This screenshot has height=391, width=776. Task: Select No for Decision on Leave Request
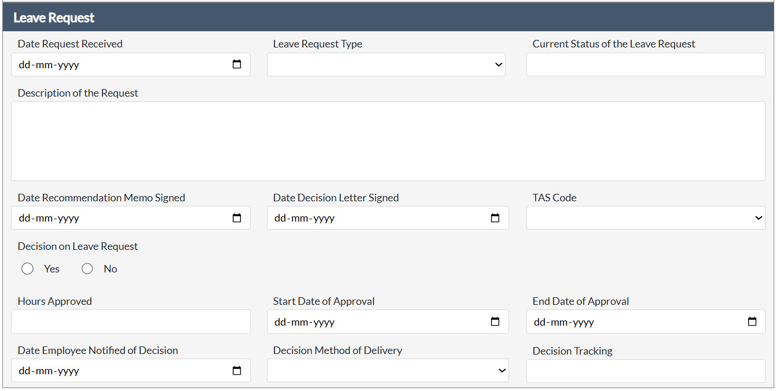click(87, 269)
